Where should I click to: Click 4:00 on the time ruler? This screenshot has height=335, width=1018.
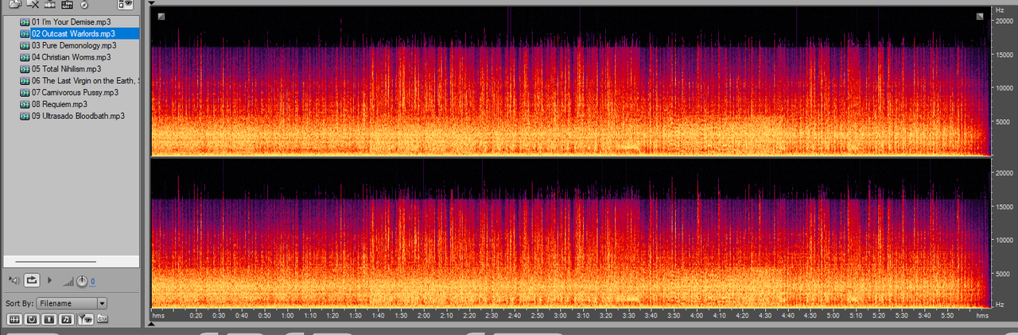pyautogui.click(x=697, y=315)
